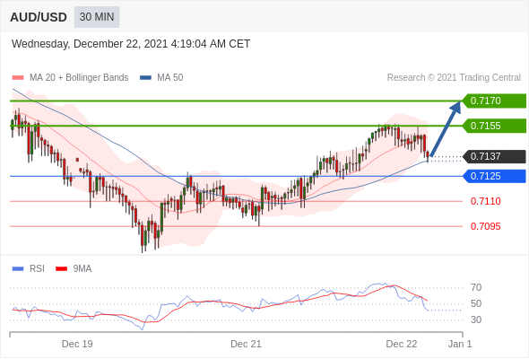
Task: Click the blue upward forecast arrow
Action: 446,128
